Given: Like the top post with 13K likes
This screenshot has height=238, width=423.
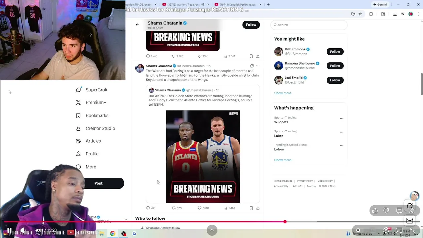Looking at the screenshot, I should tap(202, 56).
